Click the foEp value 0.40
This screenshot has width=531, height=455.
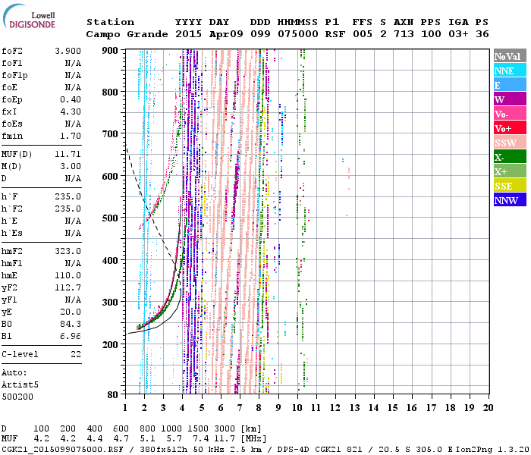pyautogui.click(x=71, y=99)
